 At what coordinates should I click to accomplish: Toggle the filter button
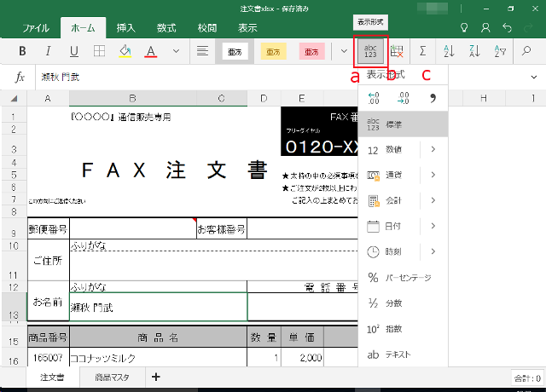pos(500,51)
